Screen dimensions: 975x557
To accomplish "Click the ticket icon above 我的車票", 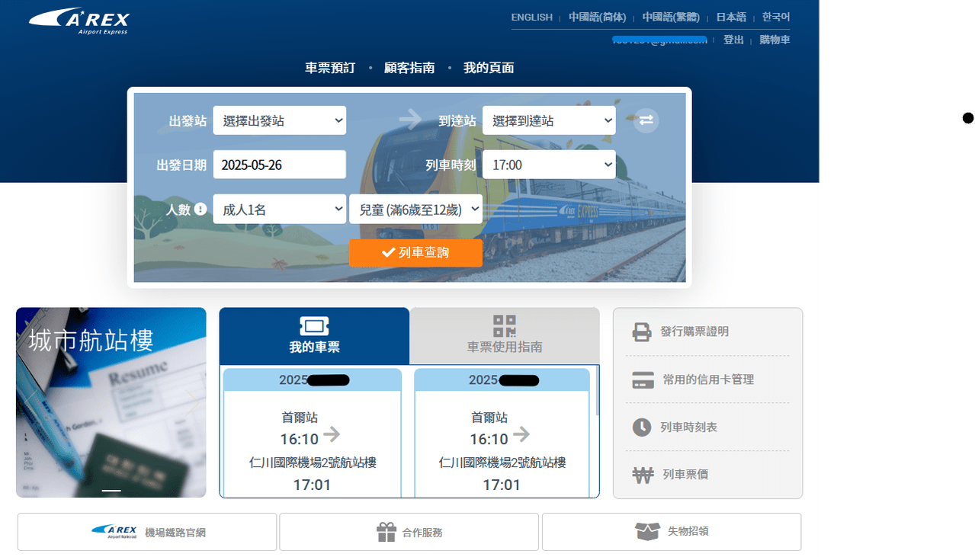I will click(314, 326).
